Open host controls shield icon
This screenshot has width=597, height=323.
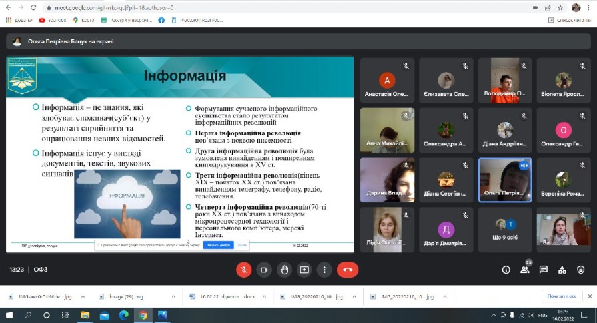click(580, 270)
